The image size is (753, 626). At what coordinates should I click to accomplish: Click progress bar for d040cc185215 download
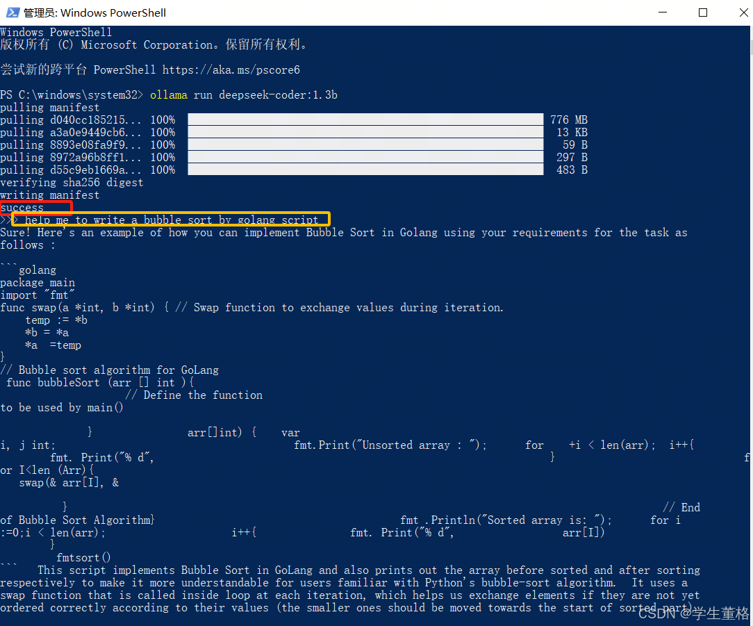point(365,120)
